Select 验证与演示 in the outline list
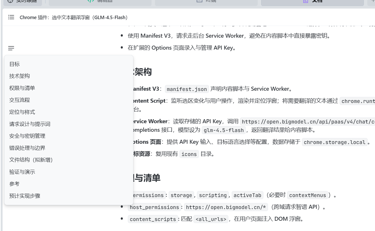This screenshot has height=231, width=375. 22,172
